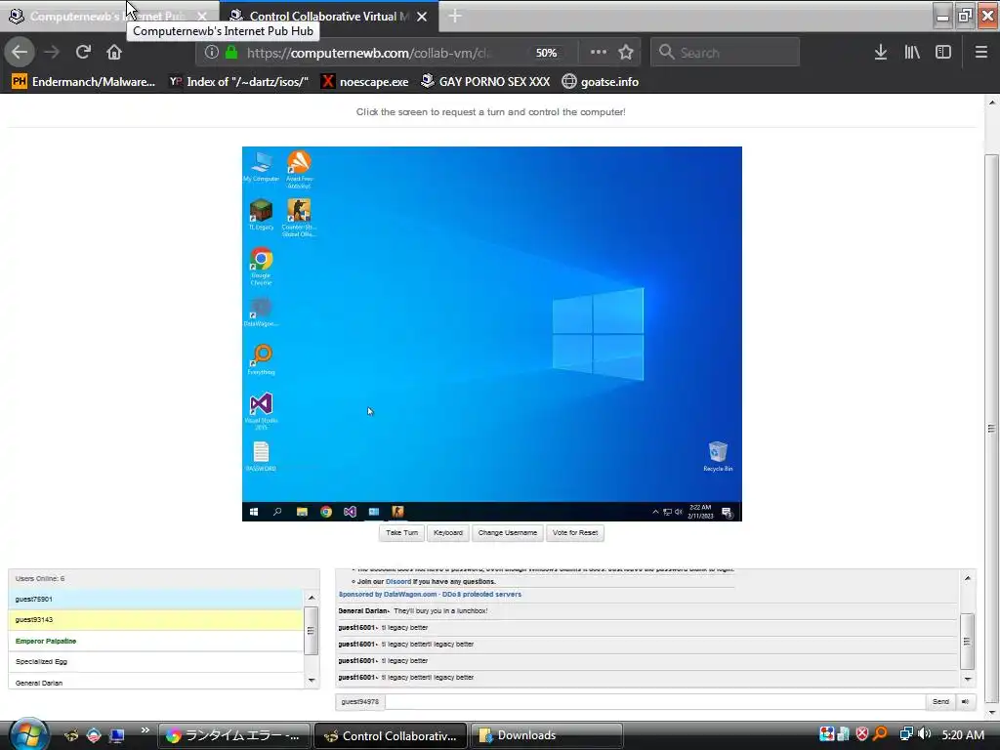Reload the page with the refresh icon
1000x750 pixels.
coord(83,53)
